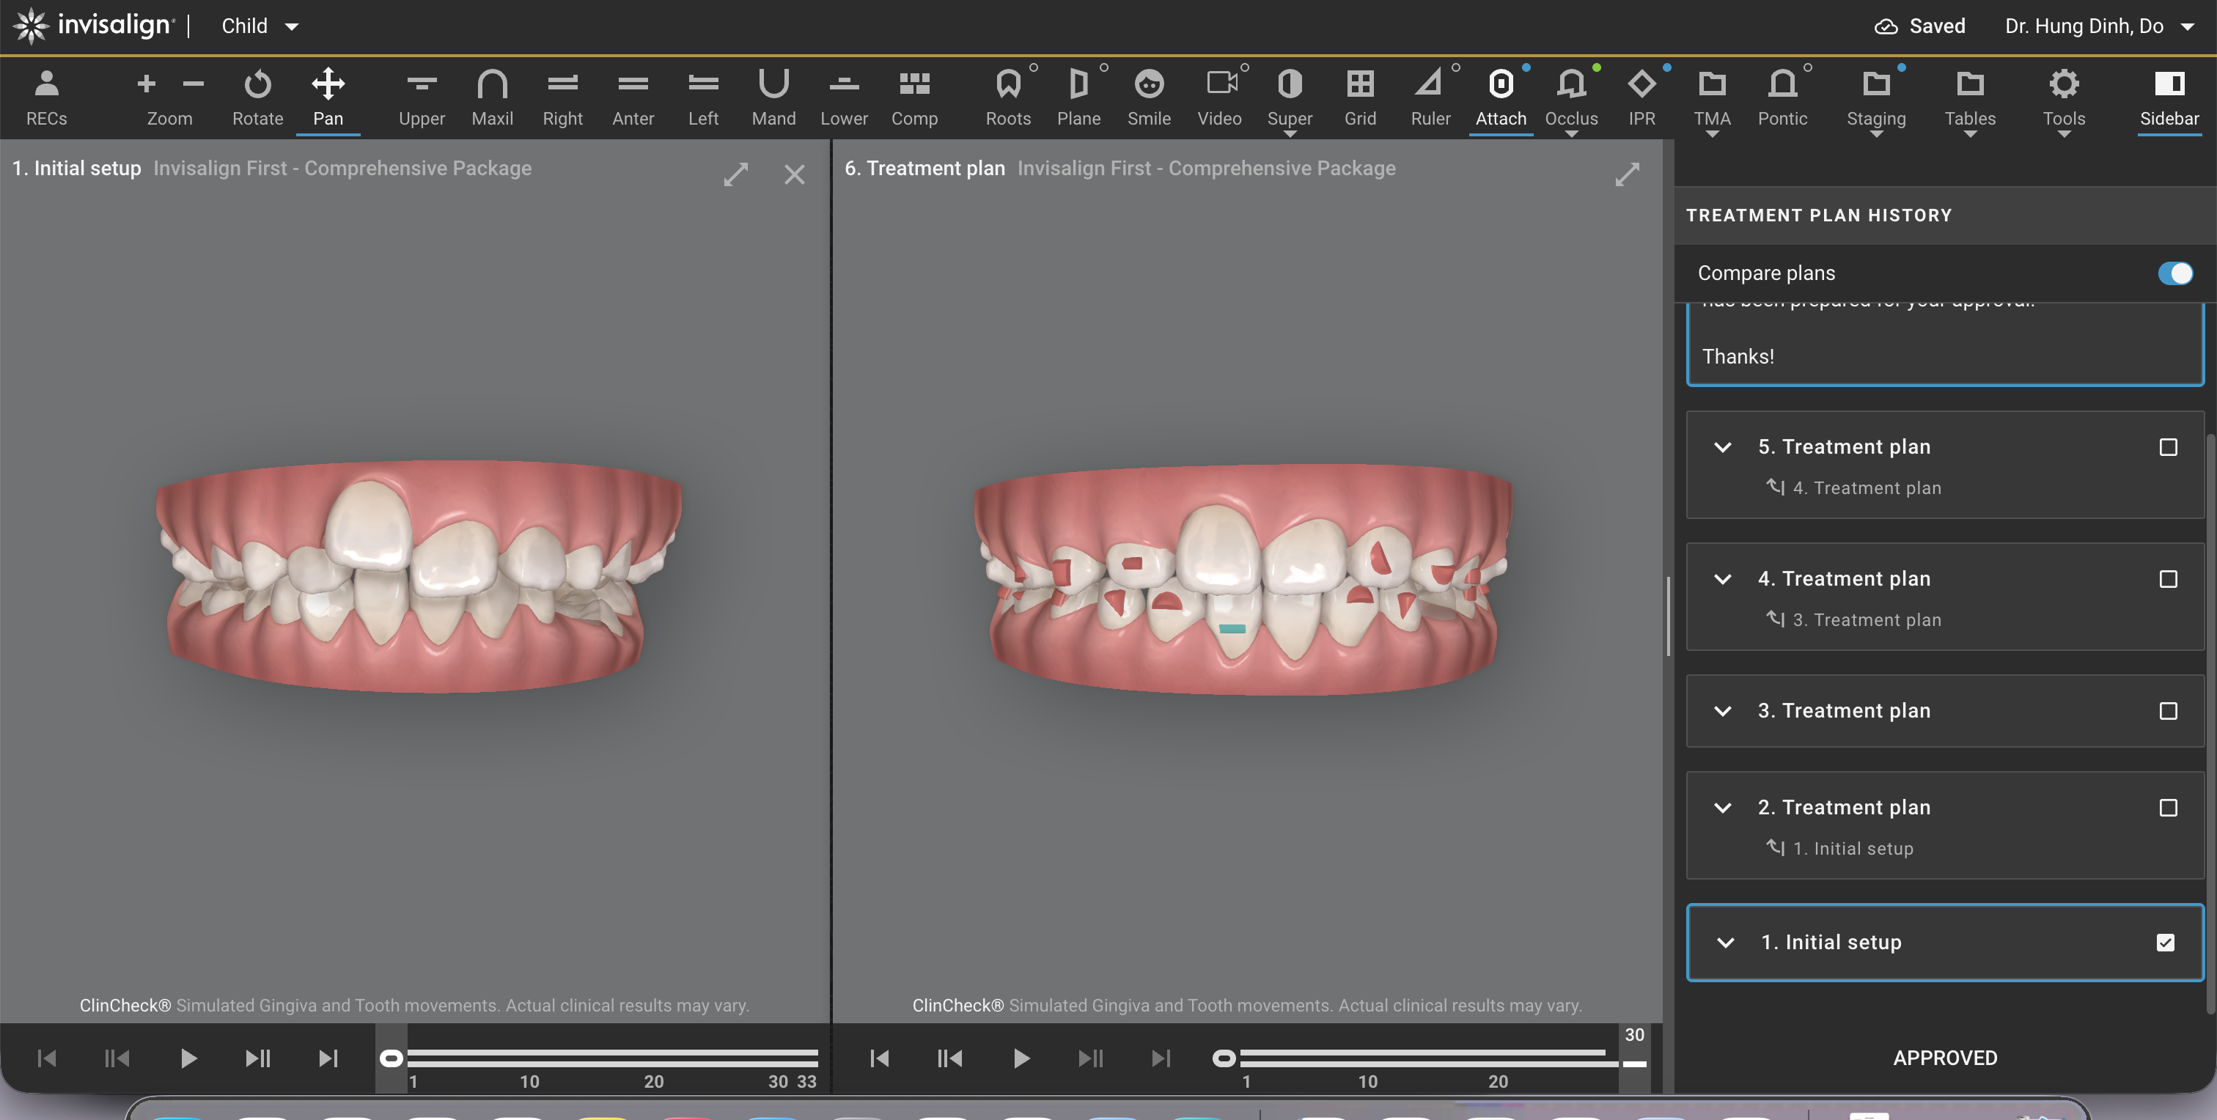
Task: Check the 5. Treatment plan checkbox
Action: coord(2167,447)
